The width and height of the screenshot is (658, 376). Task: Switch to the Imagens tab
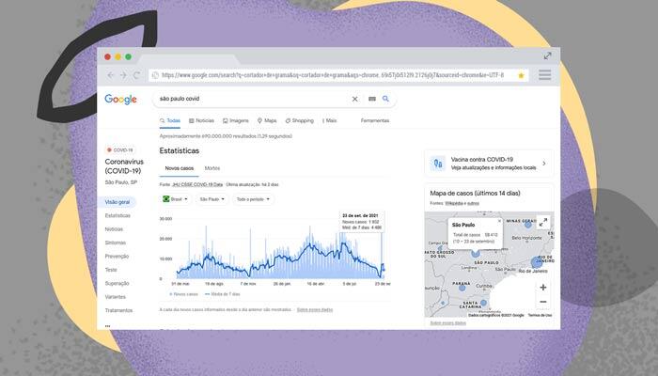click(x=235, y=121)
